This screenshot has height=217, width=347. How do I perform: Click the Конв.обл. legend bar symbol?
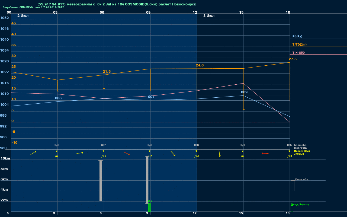[x=293, y=186]
